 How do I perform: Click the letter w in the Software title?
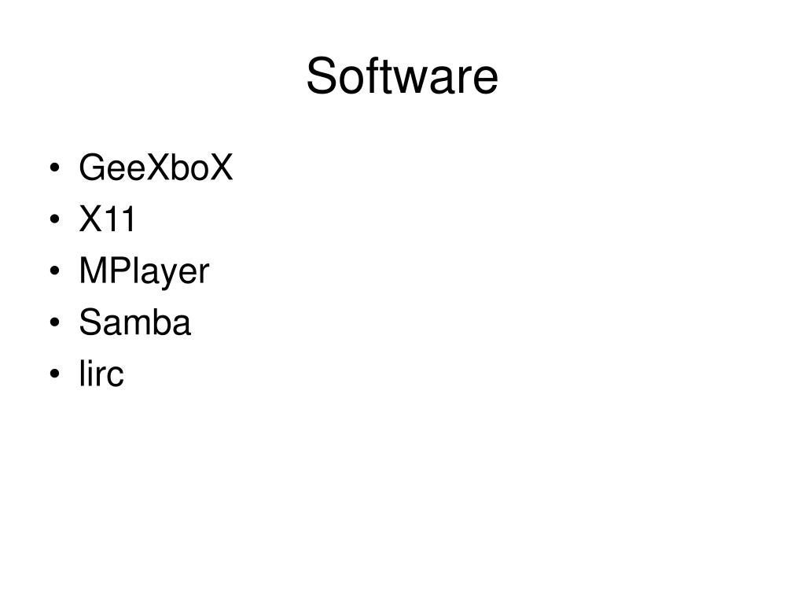coord(408,80)
